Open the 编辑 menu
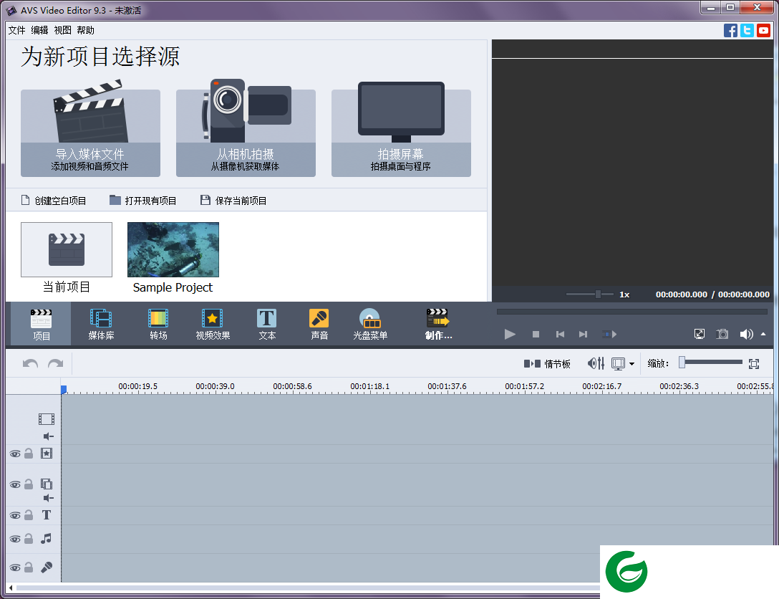779x599 pixels. [x=40, y=30]
